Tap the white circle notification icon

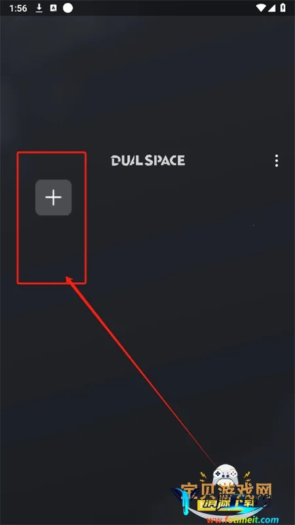[68, 8]
